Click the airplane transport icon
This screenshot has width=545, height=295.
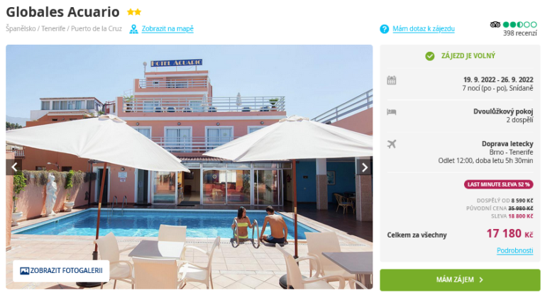click(392, 144)
